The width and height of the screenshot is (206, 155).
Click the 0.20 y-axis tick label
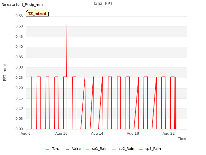click(x=19, y=88)
